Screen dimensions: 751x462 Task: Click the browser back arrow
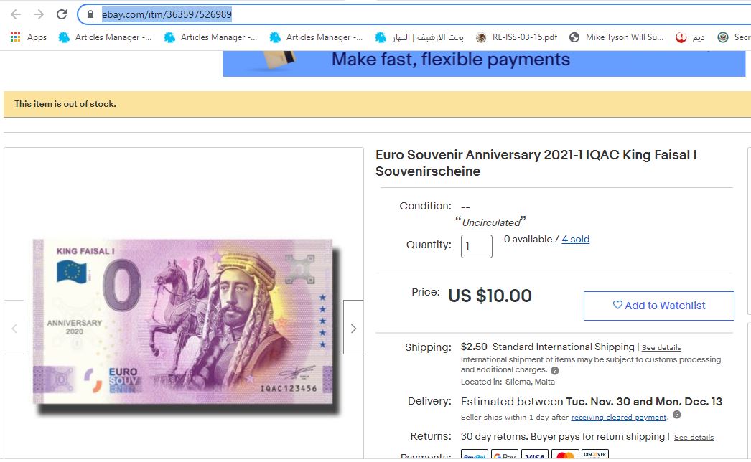tap(16, 14)
